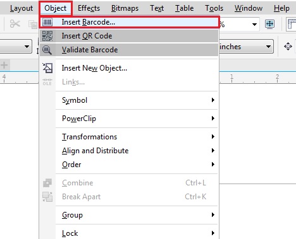This screenshot has height=239, width=296.
Task: Expand the PowerClip submenu
Action: (129, 119)
